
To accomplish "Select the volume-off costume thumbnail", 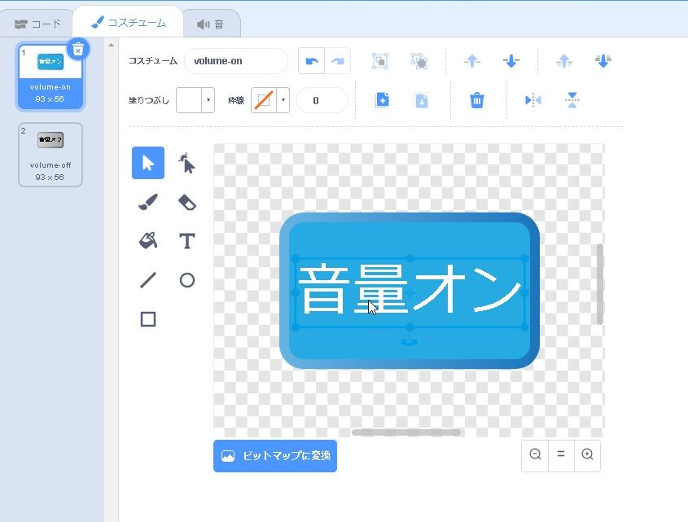I will pyautogui.click(x=50, y=154).
